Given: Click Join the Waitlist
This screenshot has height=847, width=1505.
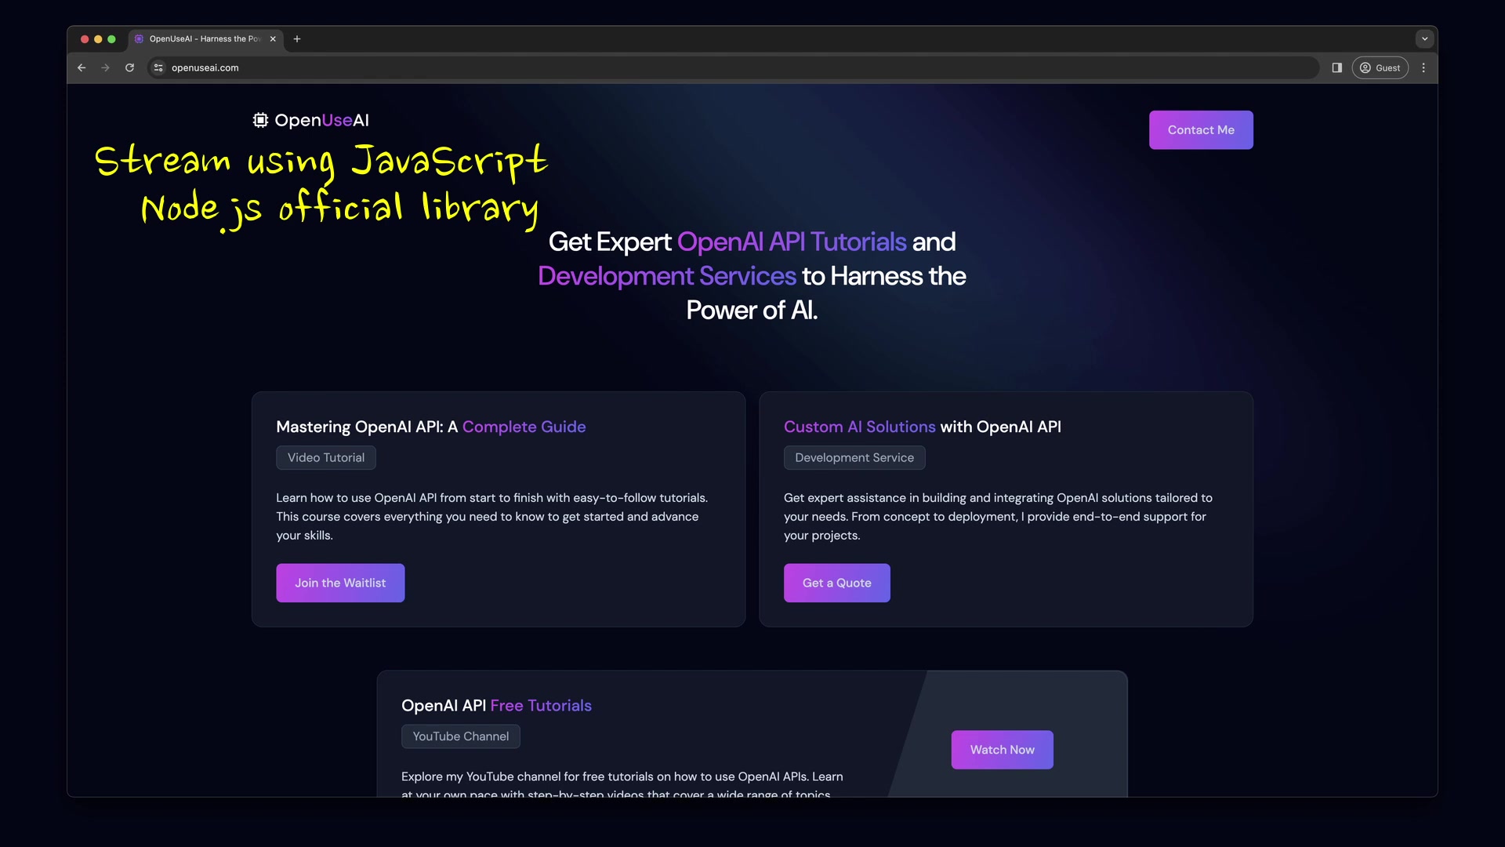Looking at the screenshot, I should pos(339,583).
